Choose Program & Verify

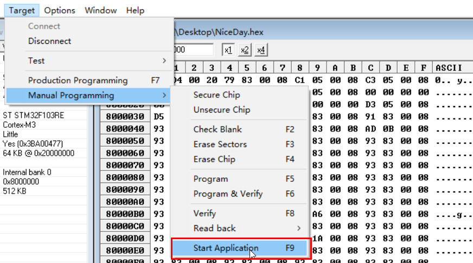tap(240, 194)
